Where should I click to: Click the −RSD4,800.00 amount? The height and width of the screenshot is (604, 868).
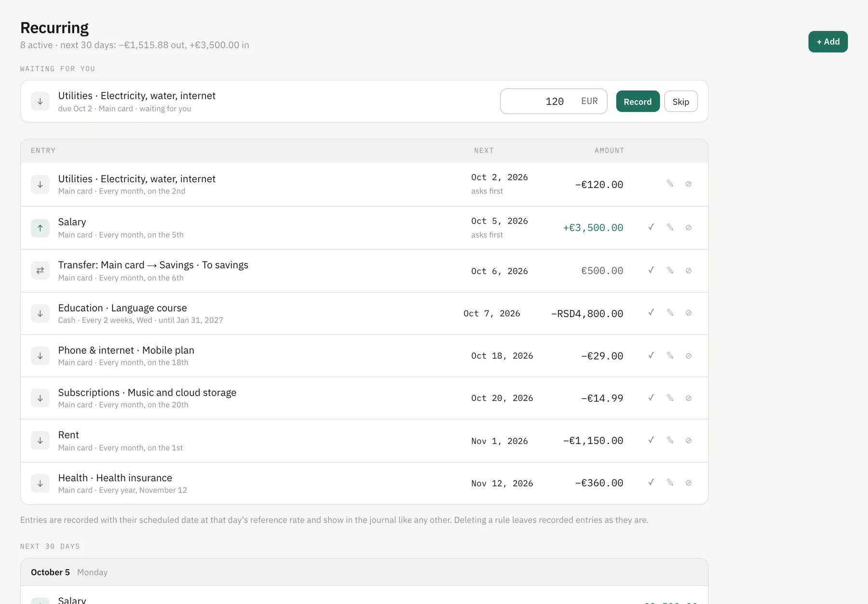(x=587, y=314)
